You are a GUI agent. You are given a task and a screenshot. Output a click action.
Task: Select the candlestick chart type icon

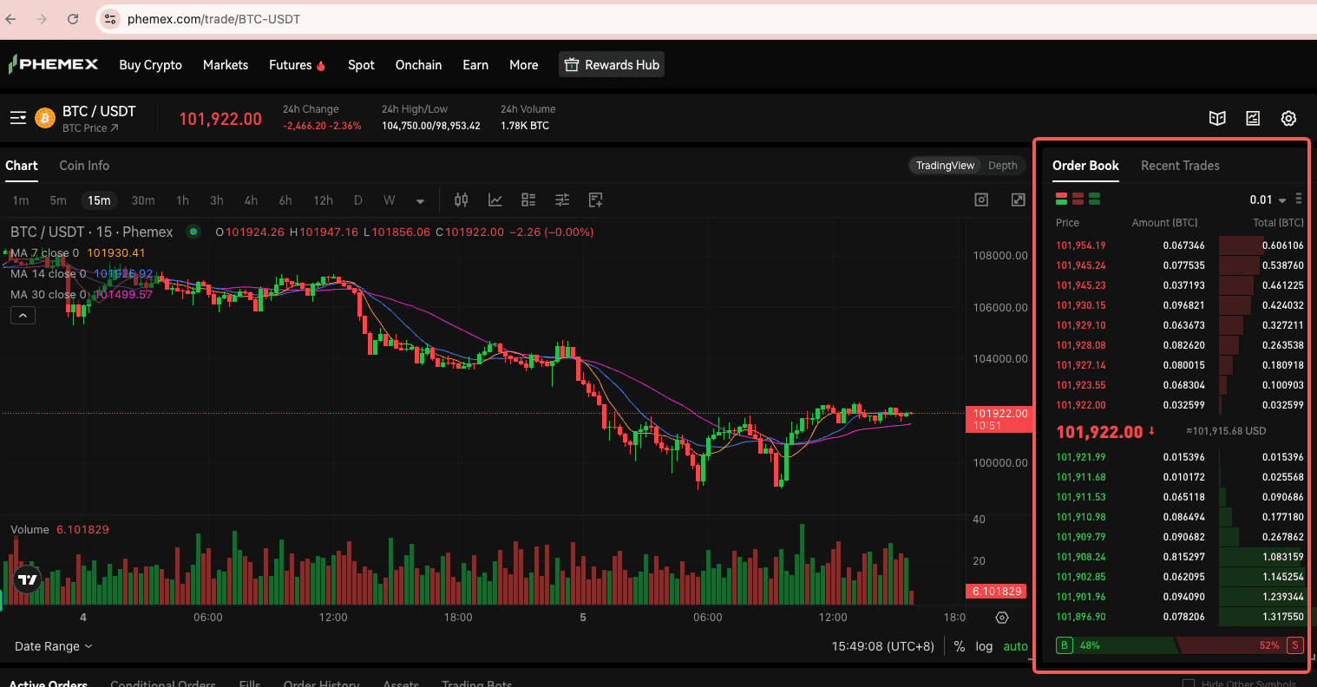461,200
